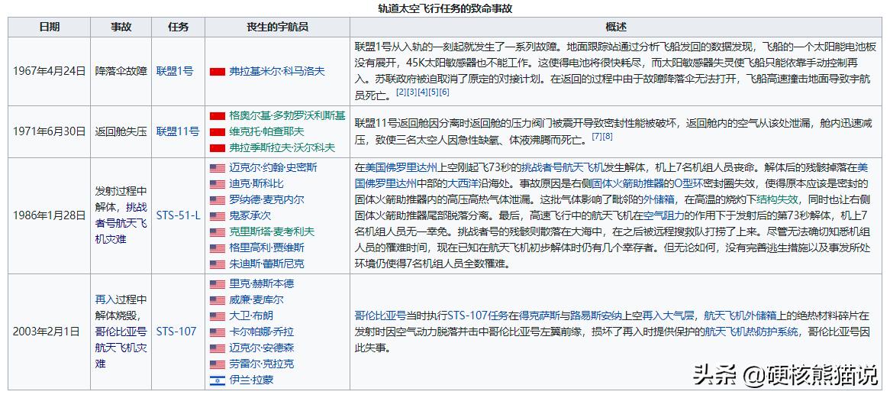Select the date cell 1967年4月24日
The width and height of the screenshot is (890, 398).
49,72
